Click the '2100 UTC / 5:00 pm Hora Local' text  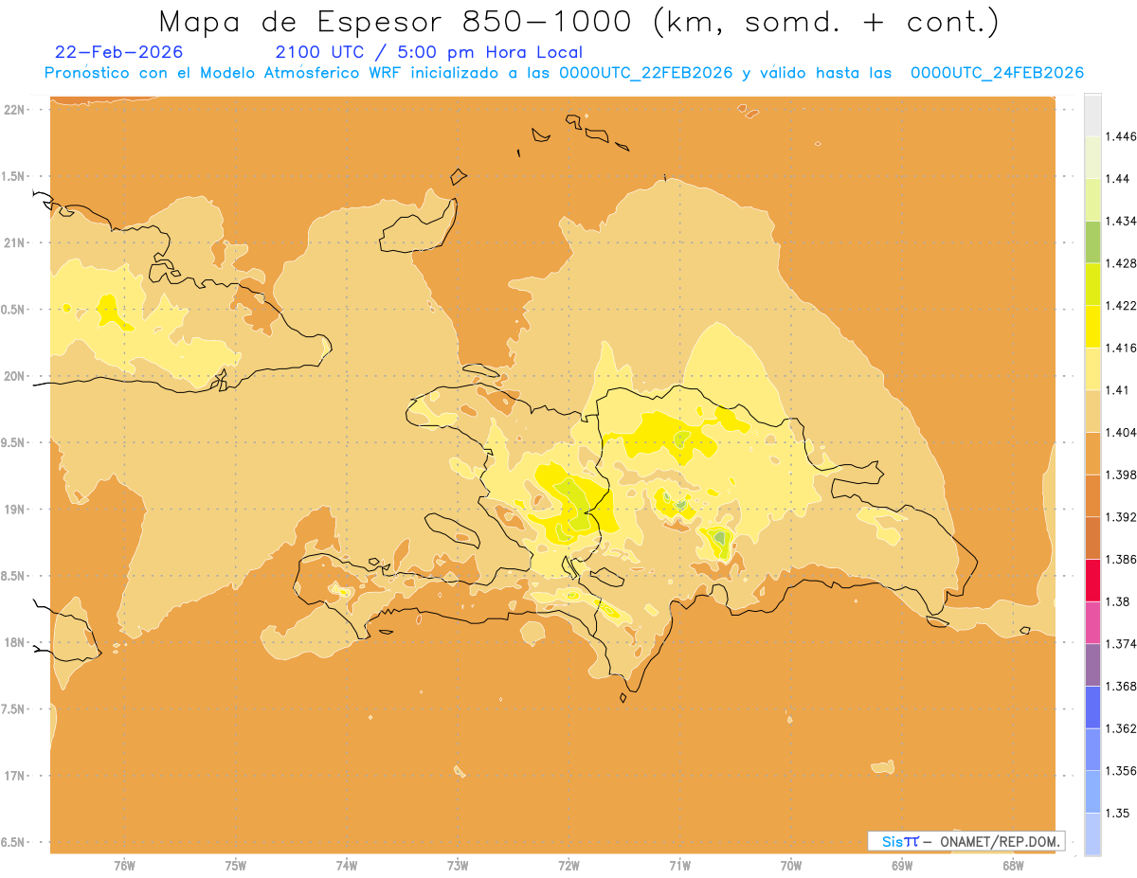pos(429,53)
